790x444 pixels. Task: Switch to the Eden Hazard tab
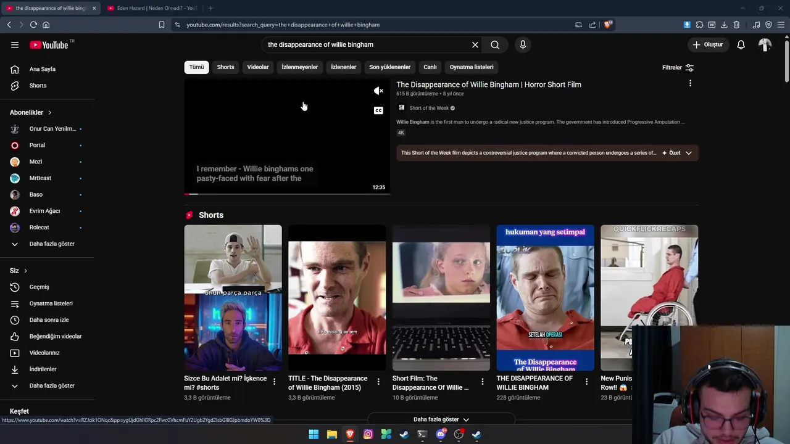point(152,8)
